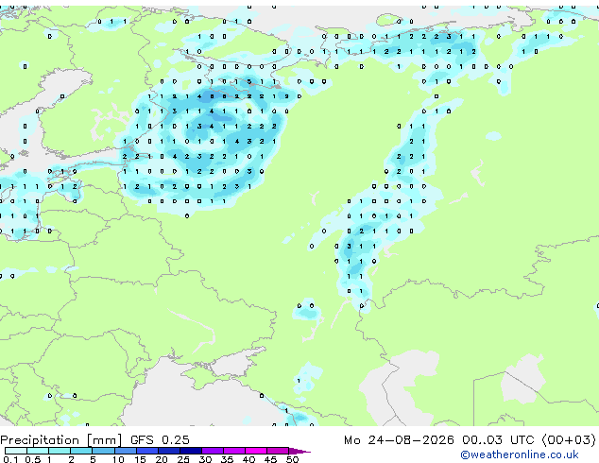Pick the 10–15 mm legend color swatch
Viewport: 599px width, 463px height.
126,451
